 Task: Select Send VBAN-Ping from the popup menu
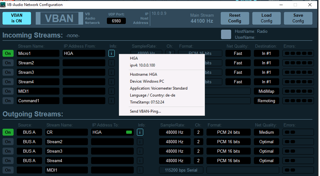[x=145, y=111]
